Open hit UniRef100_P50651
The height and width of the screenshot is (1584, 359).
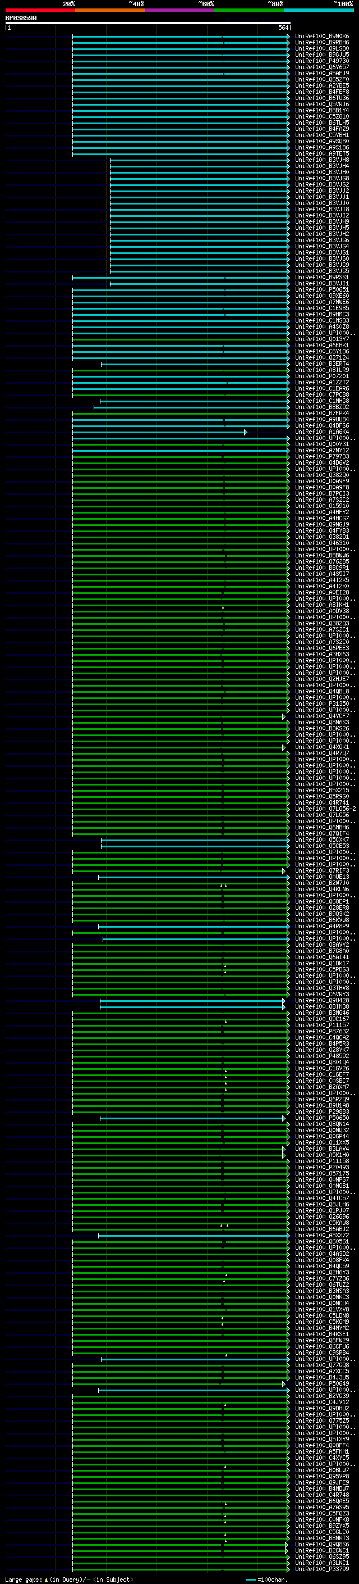pos(322,289)
